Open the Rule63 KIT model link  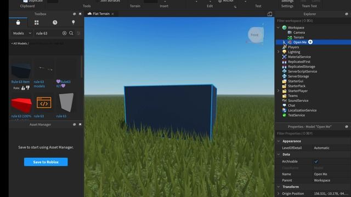(64, 84)
